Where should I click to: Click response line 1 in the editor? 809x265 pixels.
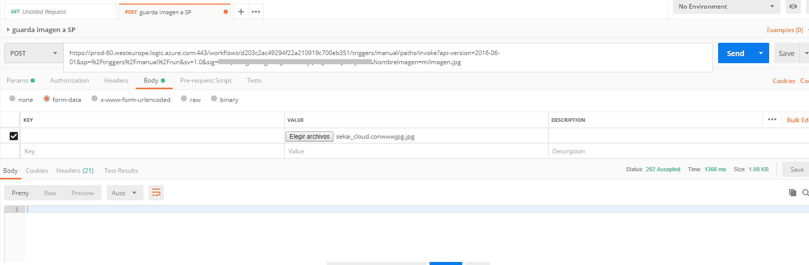point(417,209)
